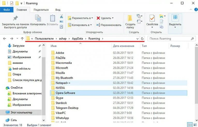Click the Copy path icon in clipboard group

[x=62, y=22]
